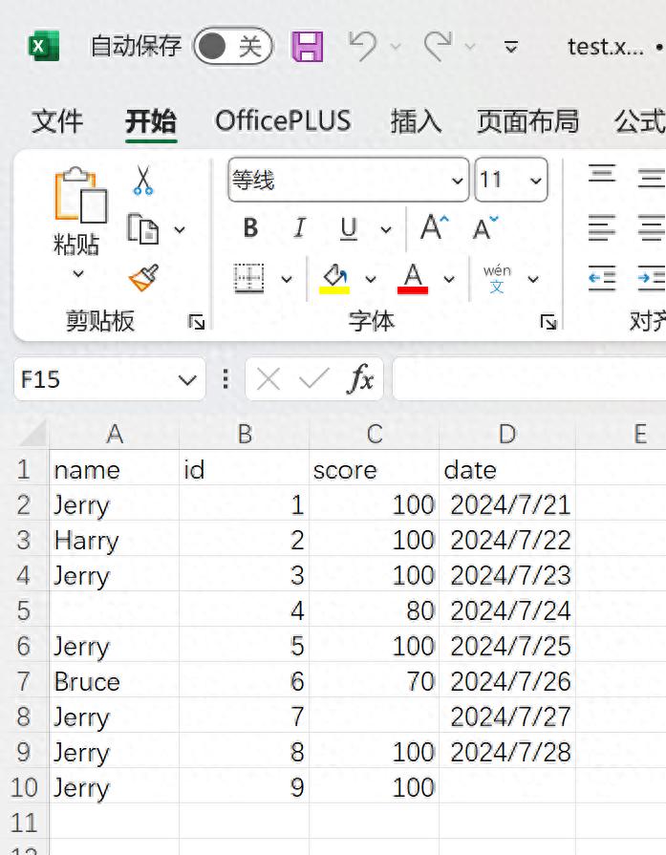Cut selection with the scissors icon
Screen dimensions: 666x855
(143, 181)
